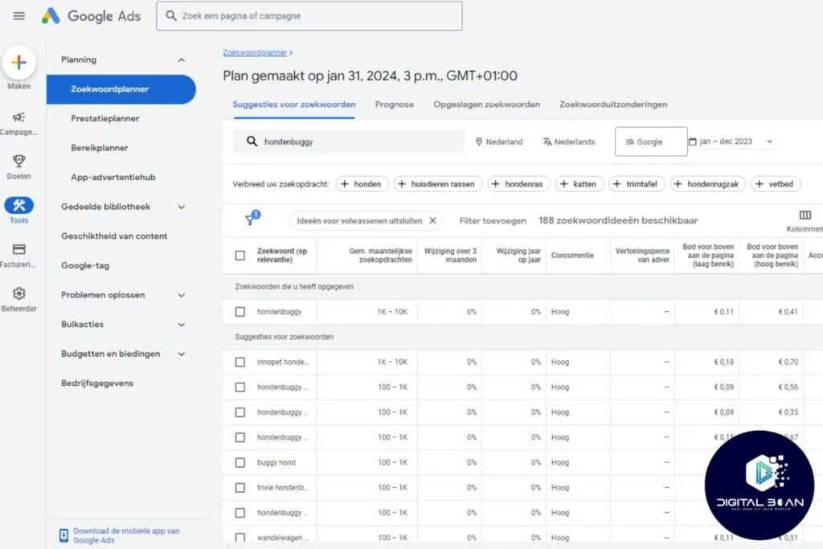The image size is (823, 549).
Task: Sort by Wijziging over 3 maanden header
Action: coord(450,255)
